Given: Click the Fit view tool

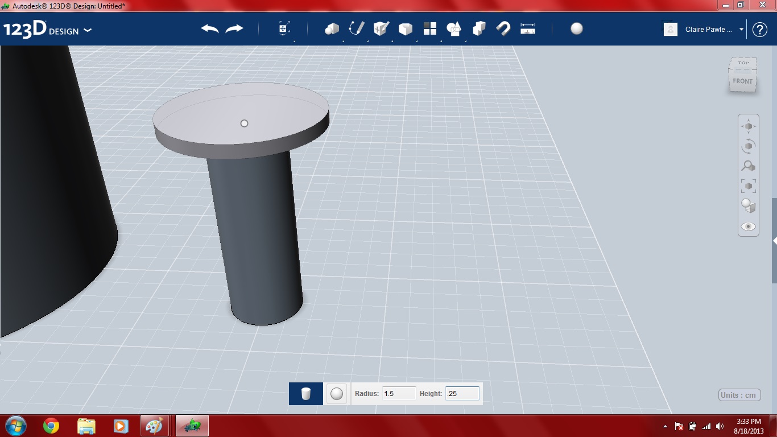Looking at the screenshot, I should click(749, 186).
